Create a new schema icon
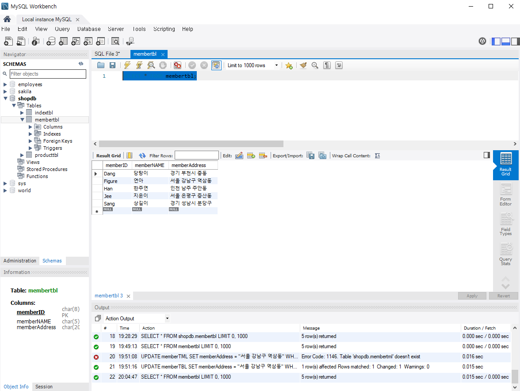Screen dimensions: 520x391 pyautogui.click(x=51, y=41)
